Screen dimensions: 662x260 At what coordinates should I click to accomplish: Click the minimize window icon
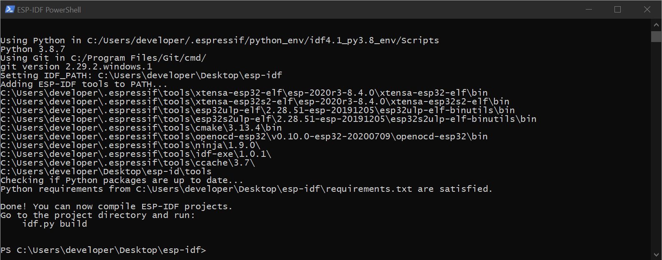588,9
